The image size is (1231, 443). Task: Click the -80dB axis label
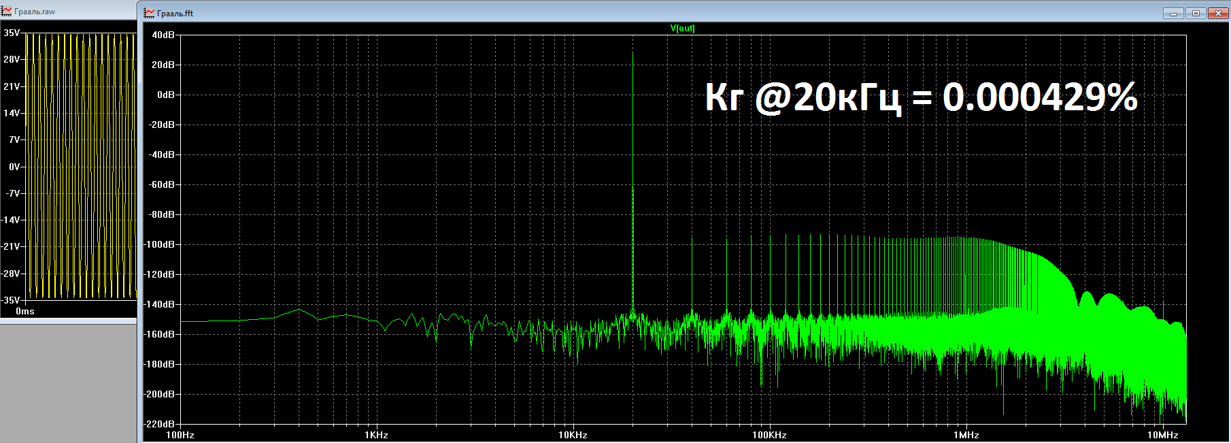162,214
